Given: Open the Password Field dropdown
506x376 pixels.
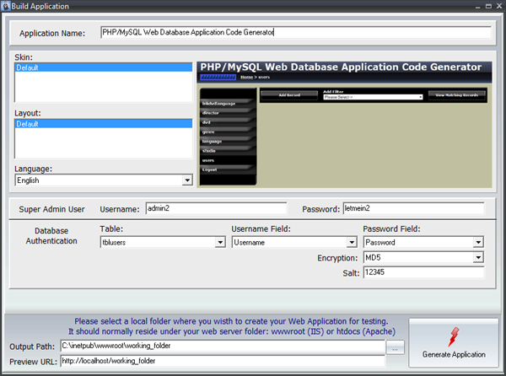Looking at the screenshot, I should (x=423, y=242).
